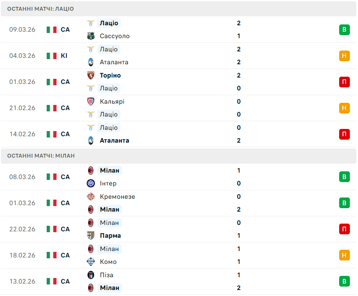Click the Pisa club crest
The width and height of the screenshot is (358, 296).
[x=91, y=275]
